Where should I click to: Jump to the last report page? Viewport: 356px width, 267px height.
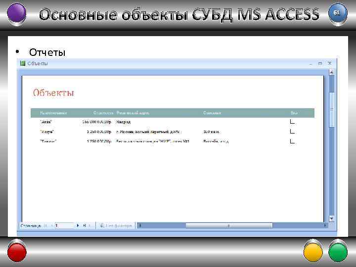[84, 225]
